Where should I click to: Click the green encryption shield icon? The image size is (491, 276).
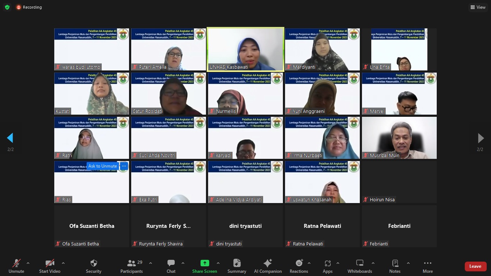[7, 7]
